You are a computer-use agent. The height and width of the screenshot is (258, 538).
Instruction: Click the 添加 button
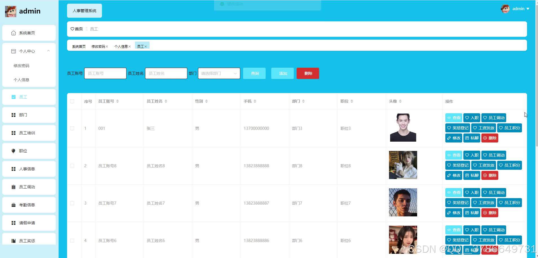283,73
